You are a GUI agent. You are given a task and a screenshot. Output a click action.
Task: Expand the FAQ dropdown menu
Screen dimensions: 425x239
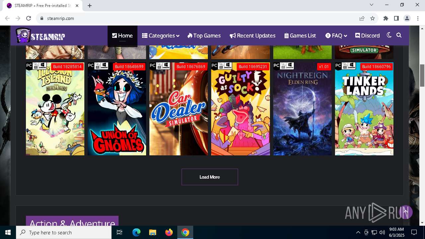[336, 36]
